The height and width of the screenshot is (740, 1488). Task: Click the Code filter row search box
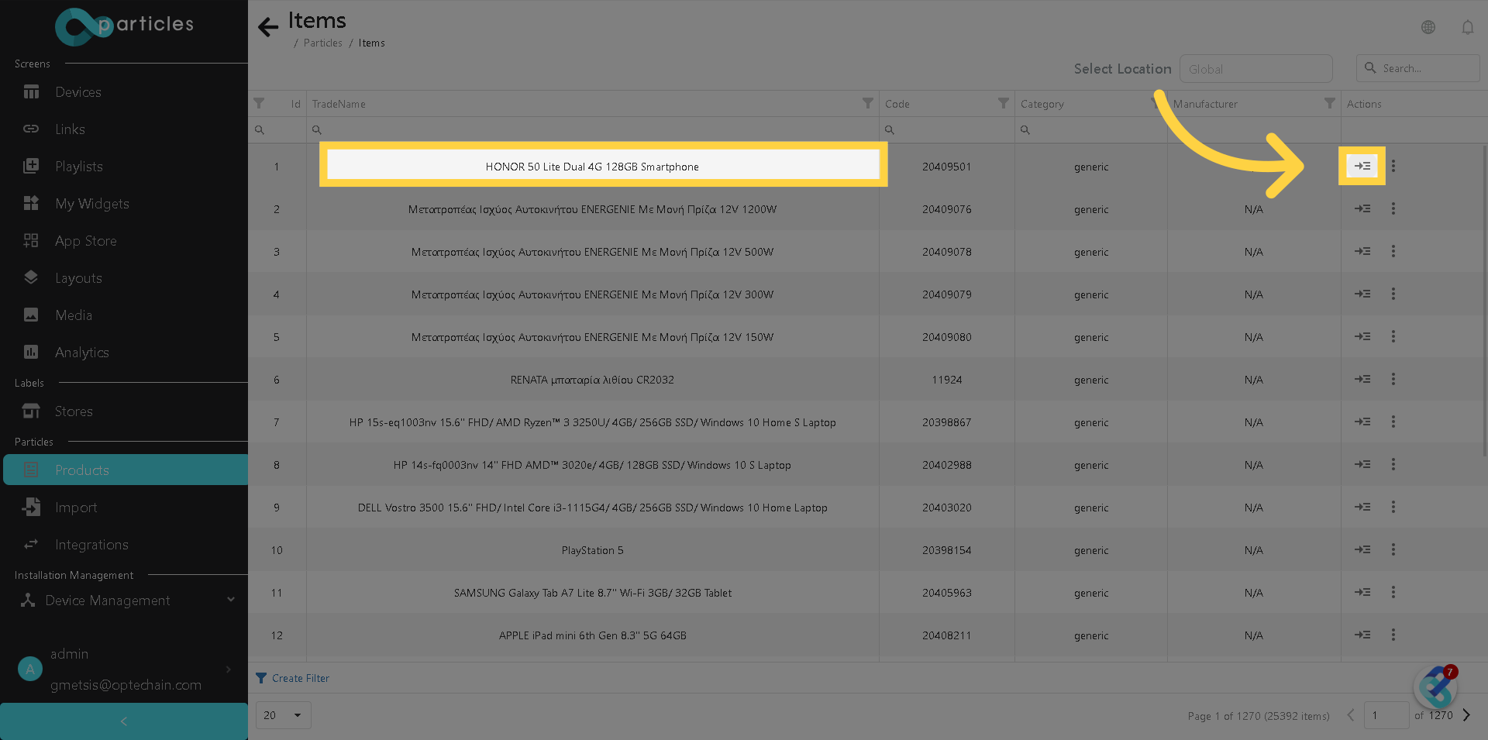pyautogui.click(x=947, y=130)
